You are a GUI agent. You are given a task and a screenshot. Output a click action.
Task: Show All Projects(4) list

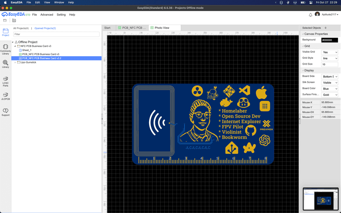pyautogui.click(x=21, y=28)
